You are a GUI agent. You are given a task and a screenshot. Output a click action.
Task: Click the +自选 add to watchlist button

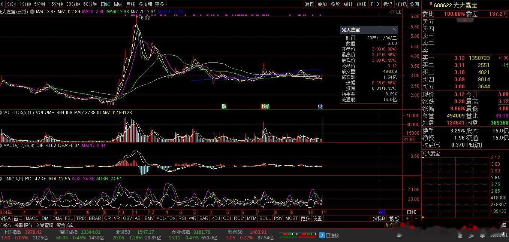(x=401, y=4)
